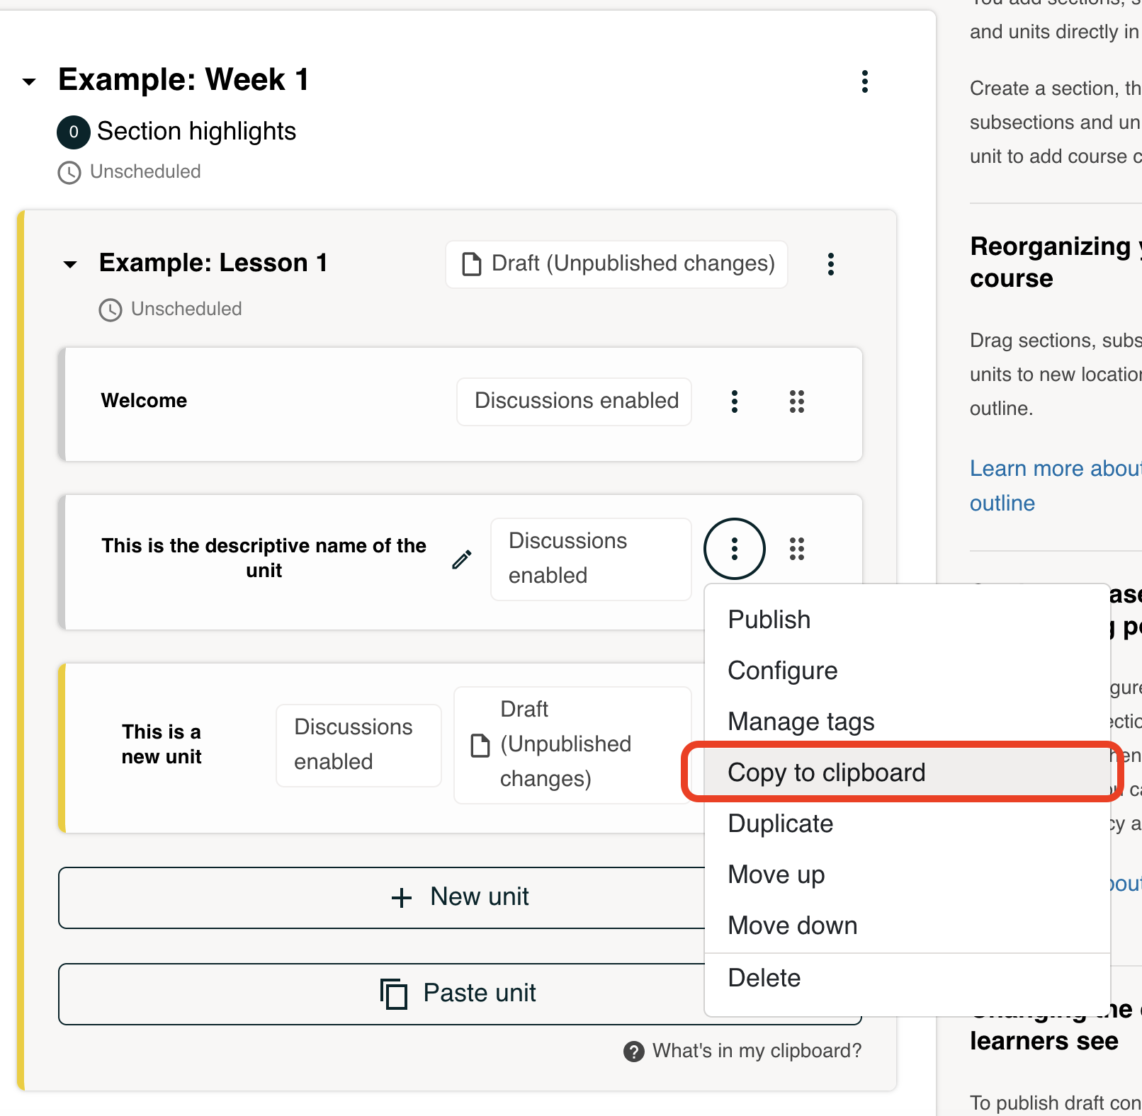Click the highlighted three-dot menu button for the unit
This screenshot has height=1116, width=1142.
[734, 549]
